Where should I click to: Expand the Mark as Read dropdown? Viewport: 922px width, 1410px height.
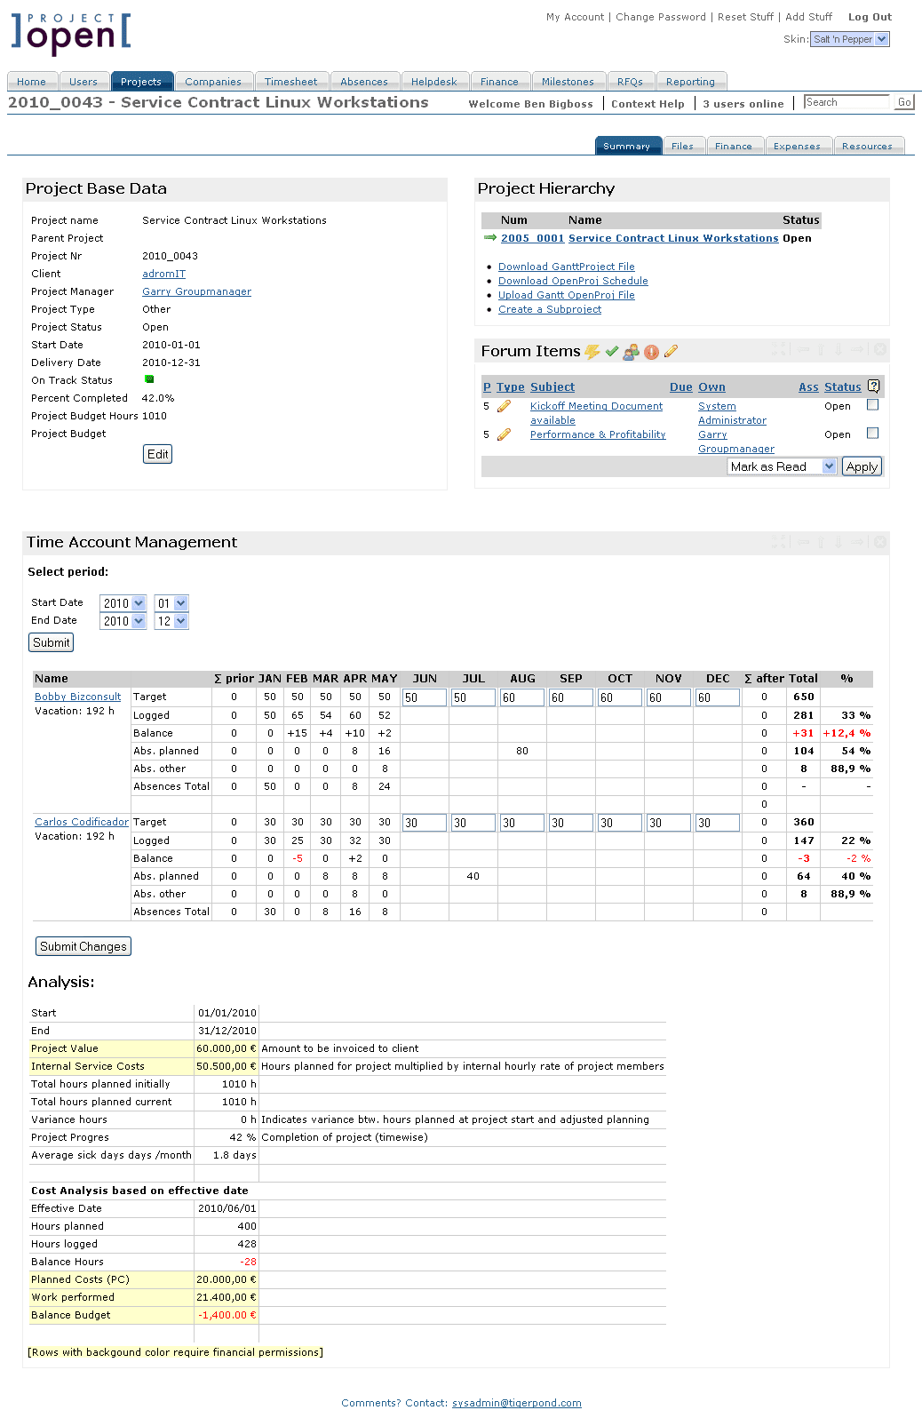tap(783, 466)
